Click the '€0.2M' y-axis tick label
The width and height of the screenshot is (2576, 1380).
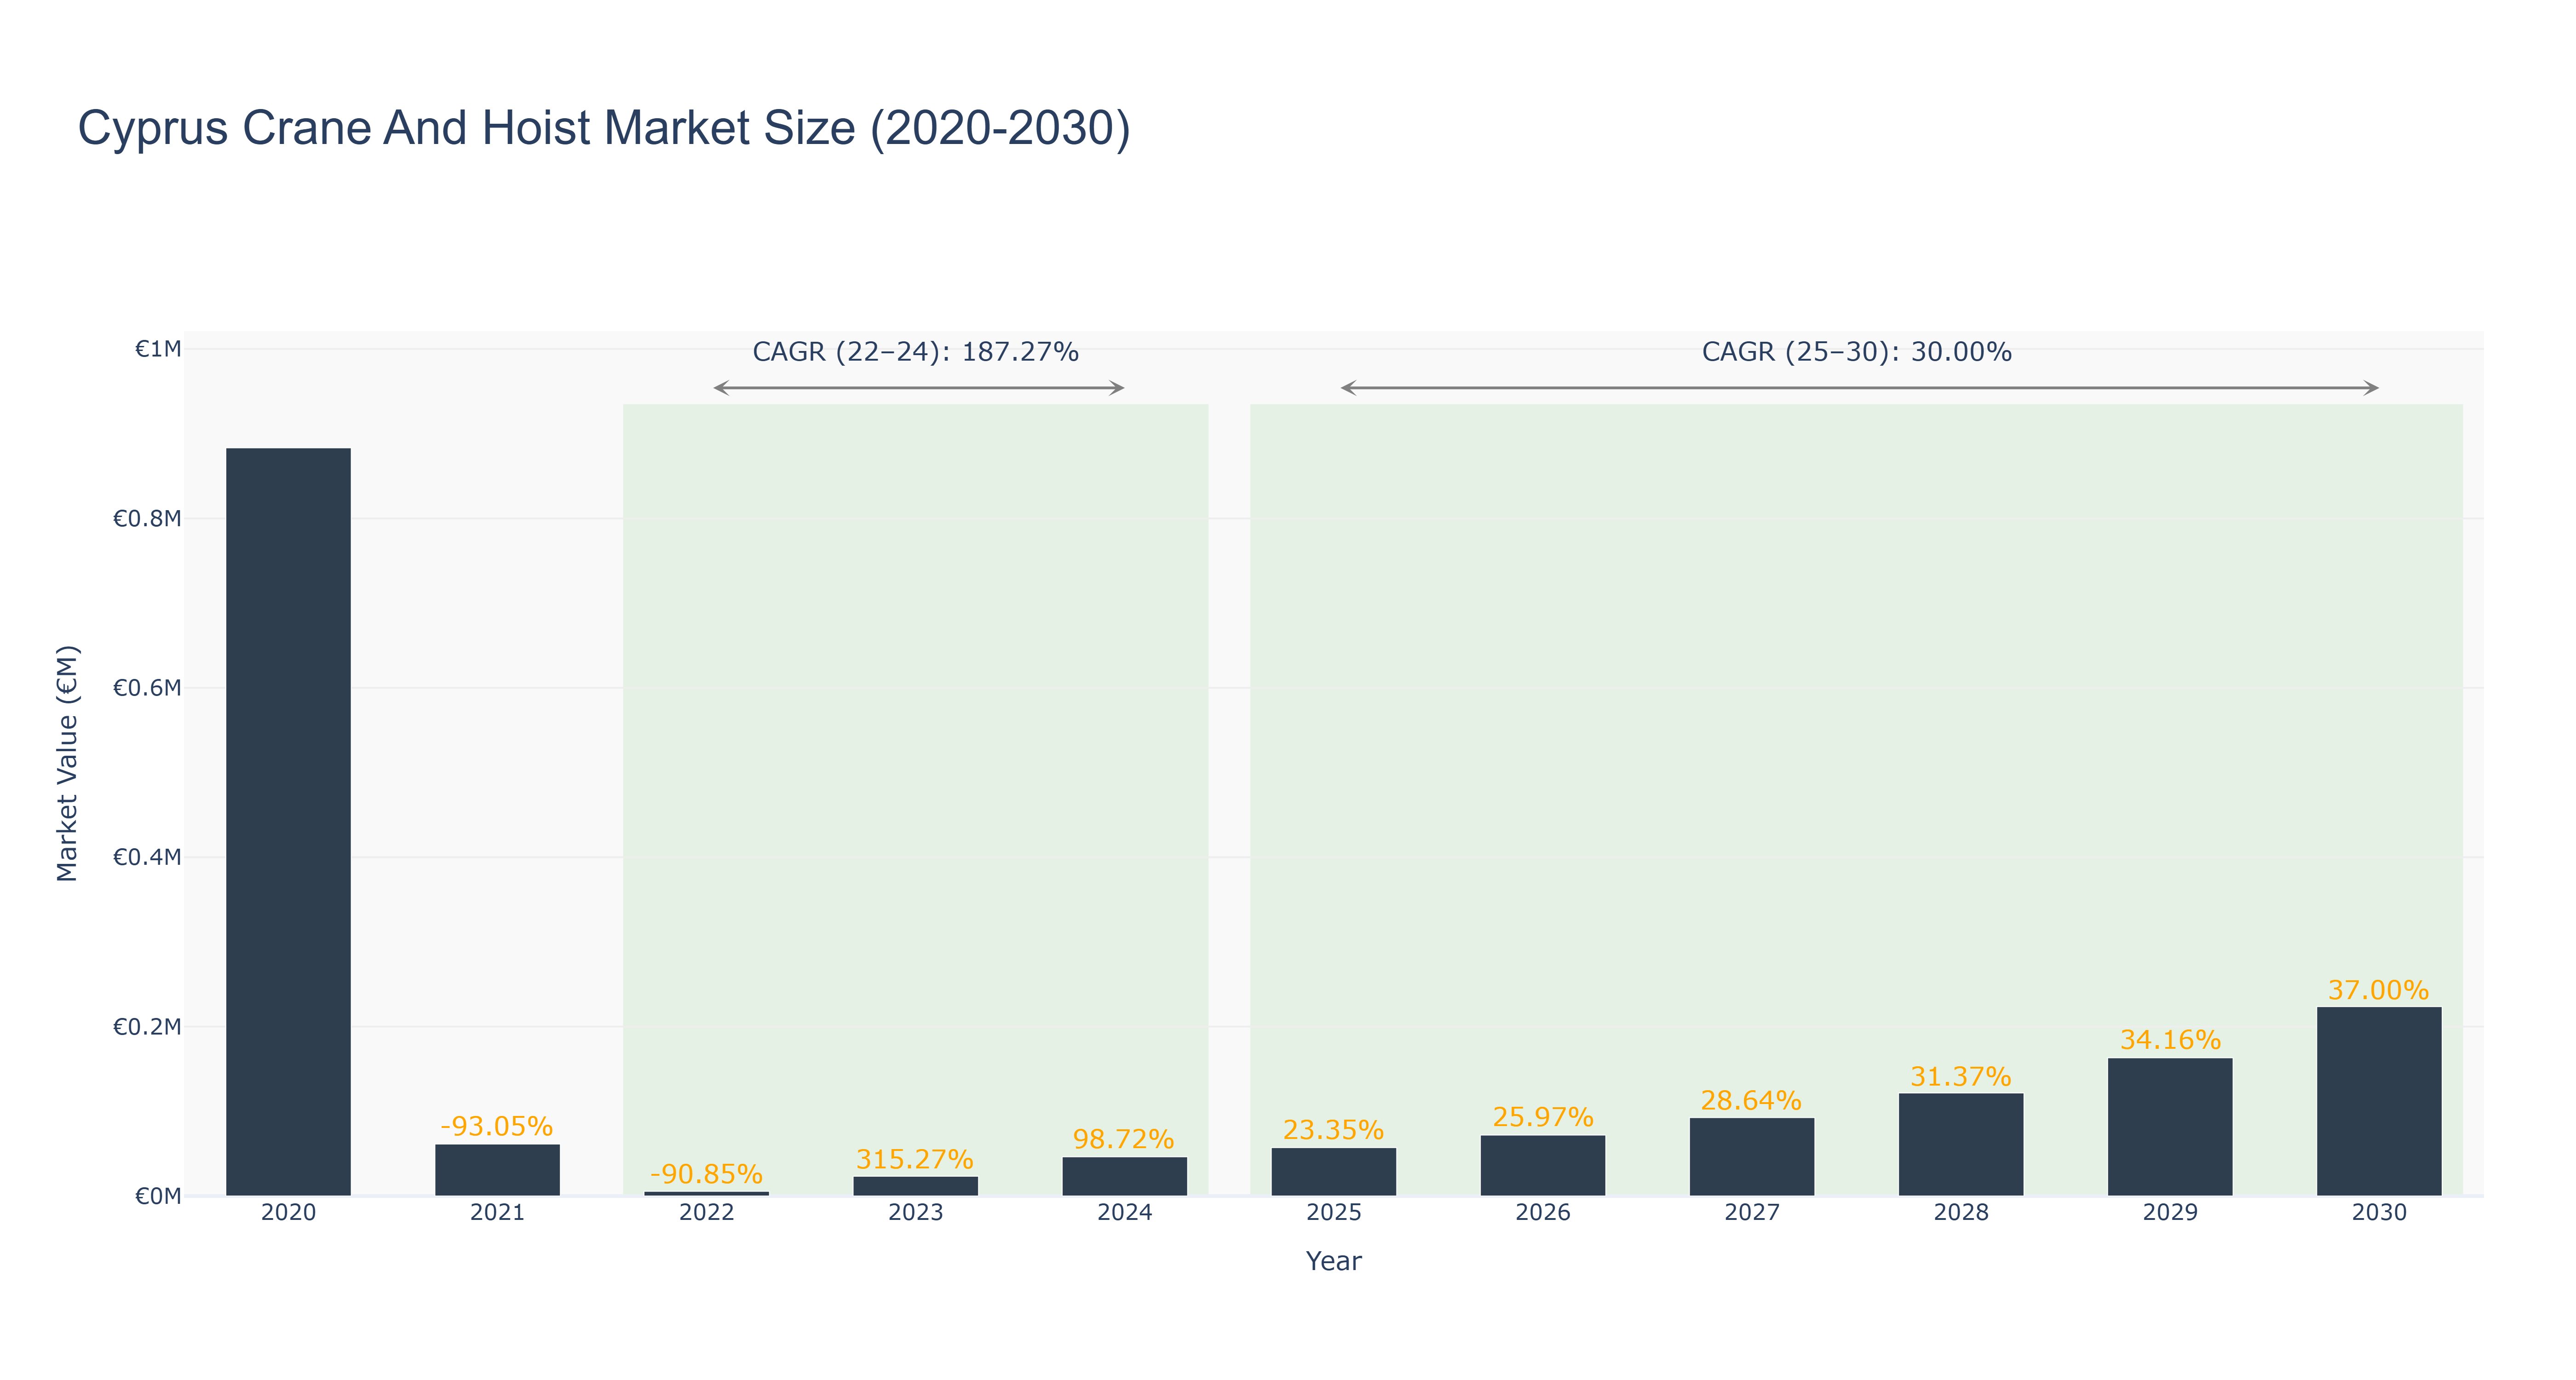point(147,1027)
